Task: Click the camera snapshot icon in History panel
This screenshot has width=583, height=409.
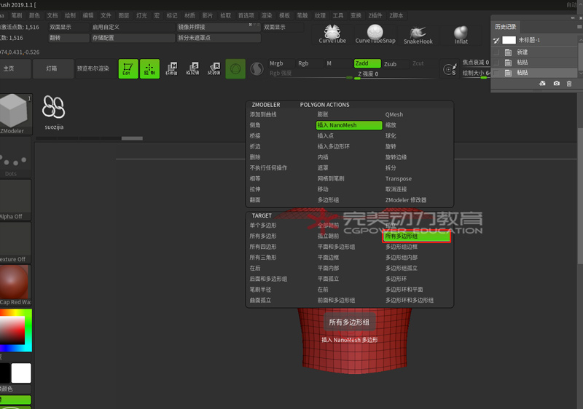Action: [557, 84]
